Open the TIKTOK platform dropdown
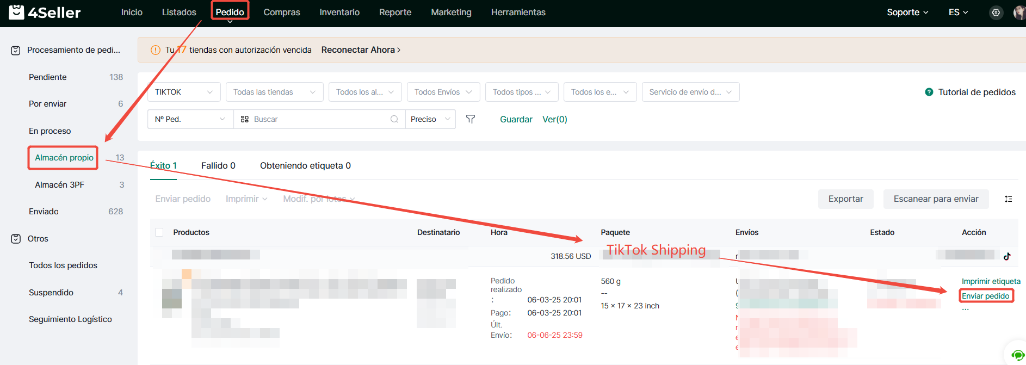Viewport: 1026px width, 365px height. 184,92
